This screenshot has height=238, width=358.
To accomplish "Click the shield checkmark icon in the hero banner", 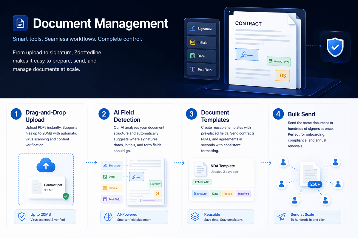I will [335, 47].
